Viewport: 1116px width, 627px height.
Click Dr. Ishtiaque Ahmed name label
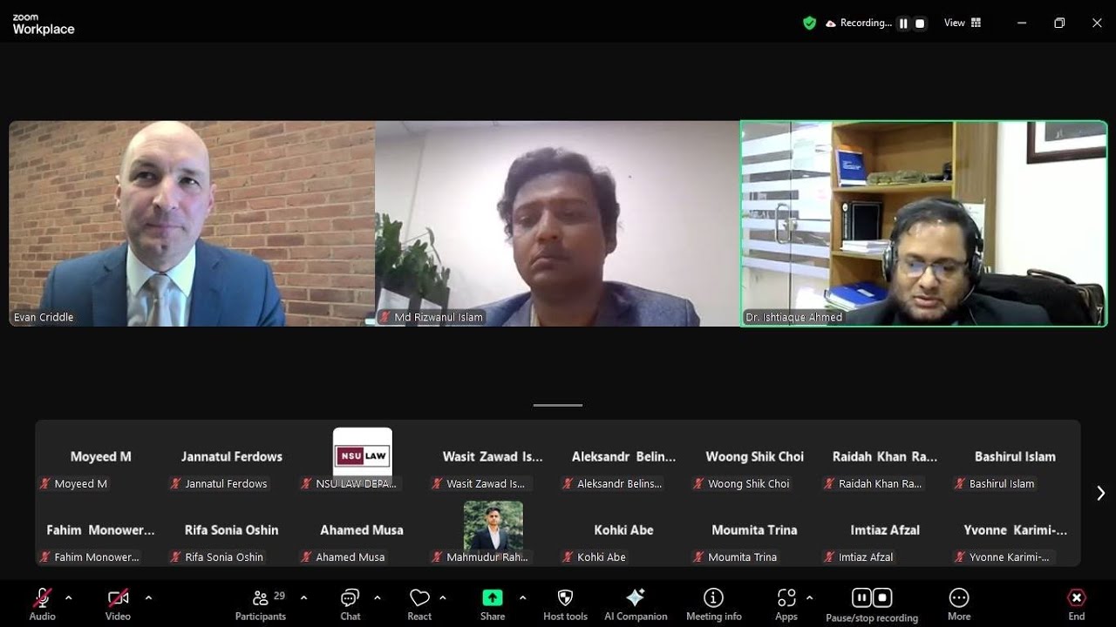coord(794,317)
